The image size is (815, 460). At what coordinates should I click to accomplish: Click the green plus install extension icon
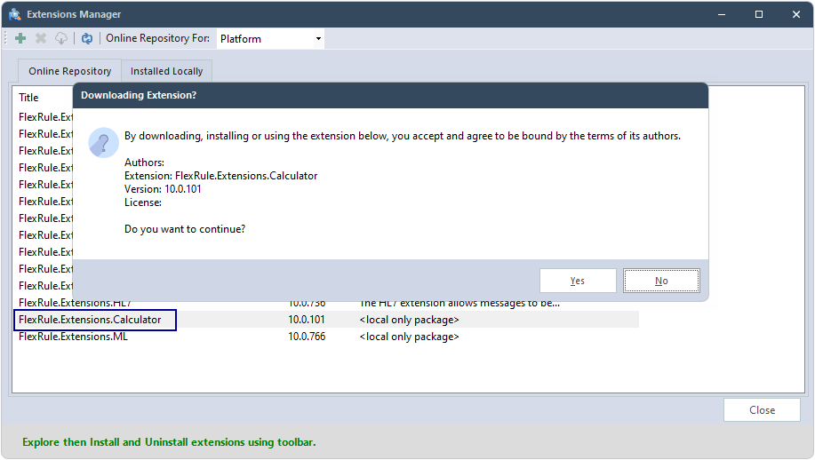click(20, 38)
